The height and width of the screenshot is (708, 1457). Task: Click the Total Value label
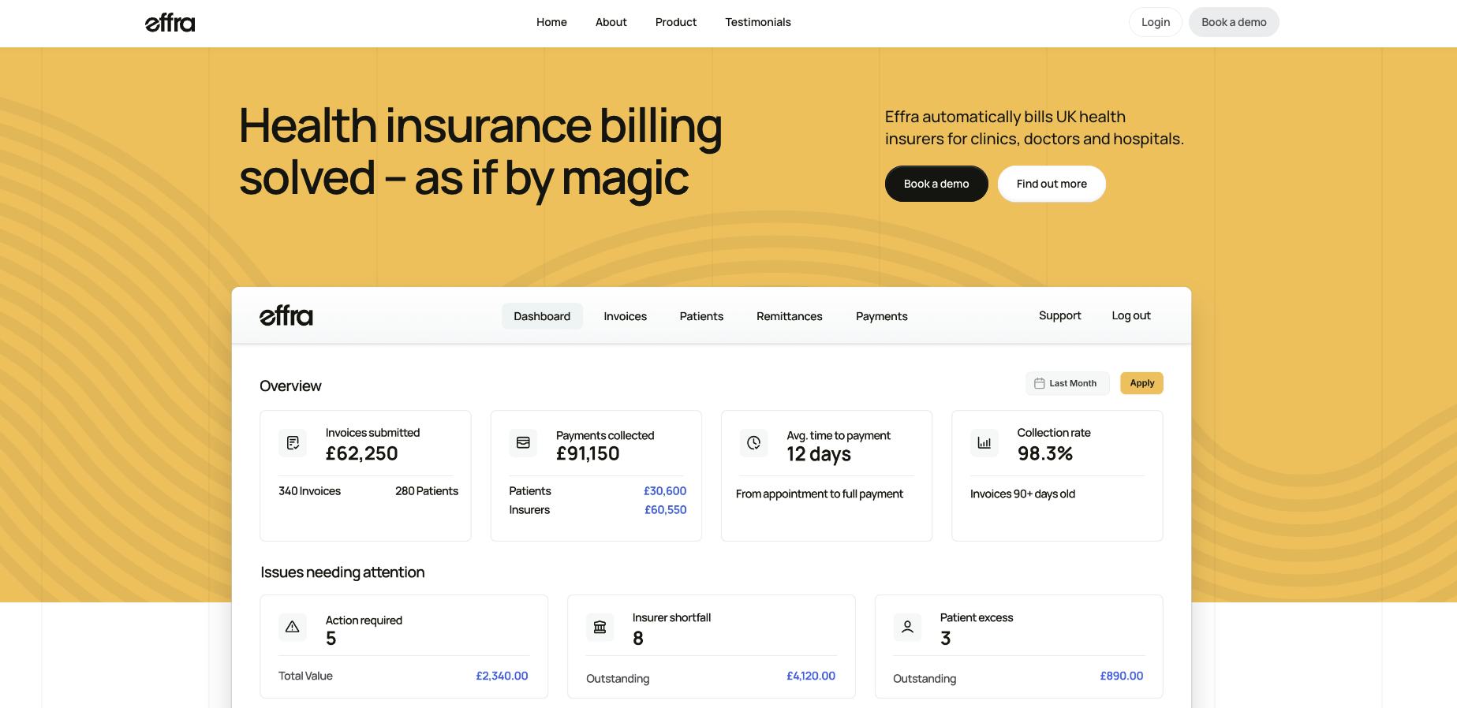point(305,676)
